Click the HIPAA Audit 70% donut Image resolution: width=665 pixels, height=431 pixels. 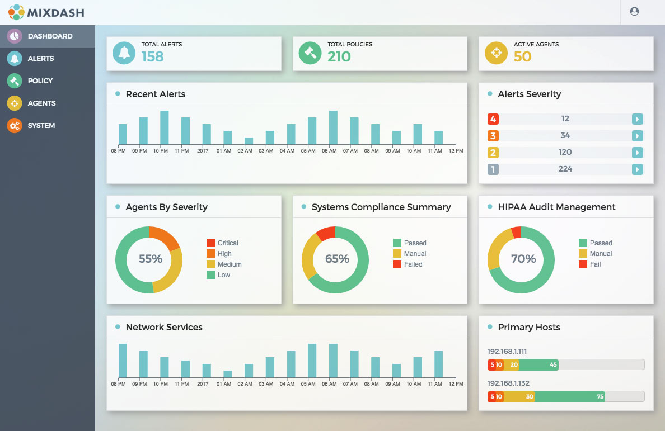tap(521, 260)
